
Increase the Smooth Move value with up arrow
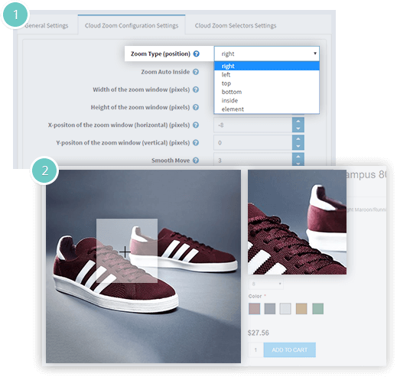point(298,157)
